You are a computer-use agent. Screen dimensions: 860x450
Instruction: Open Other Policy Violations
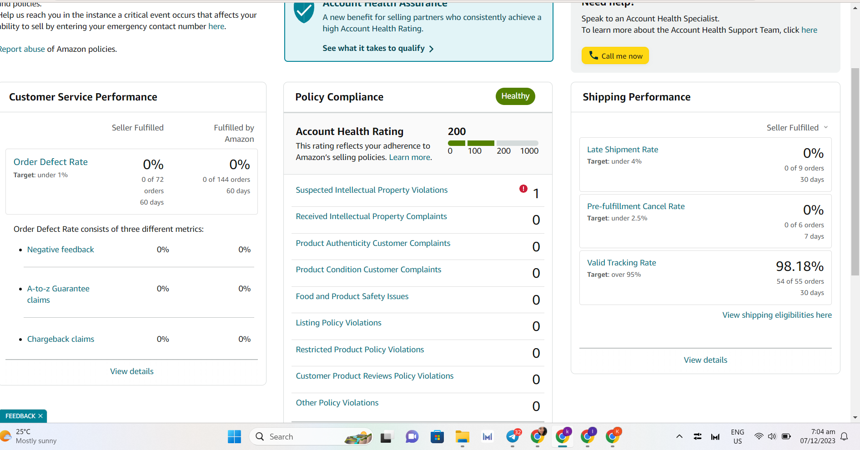(337, 403)
